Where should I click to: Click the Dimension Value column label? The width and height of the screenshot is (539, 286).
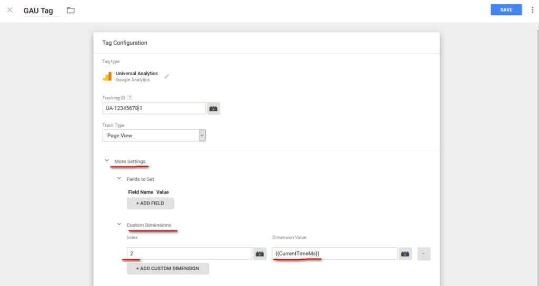289,237
